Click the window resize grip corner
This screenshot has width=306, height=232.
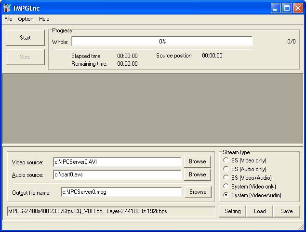(x=301, y=227)
